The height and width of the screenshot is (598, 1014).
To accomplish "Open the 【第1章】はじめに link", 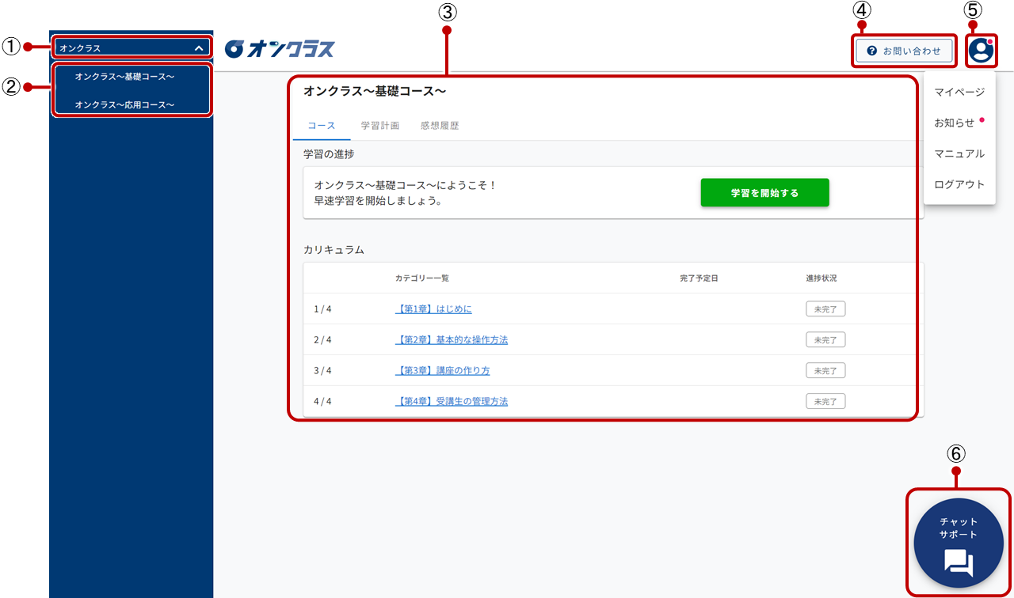I will pyautogui.click(x=433, y=309).
